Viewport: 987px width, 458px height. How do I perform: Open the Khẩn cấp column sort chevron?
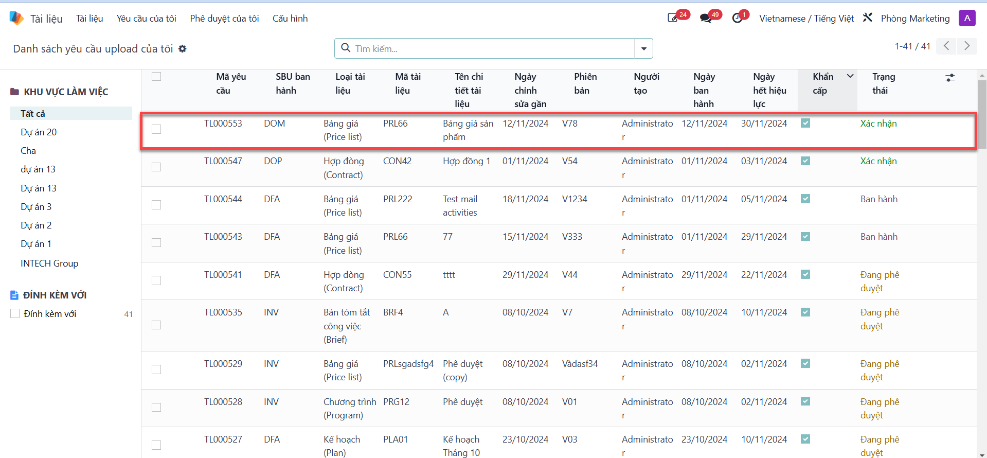tap(850, 76)
